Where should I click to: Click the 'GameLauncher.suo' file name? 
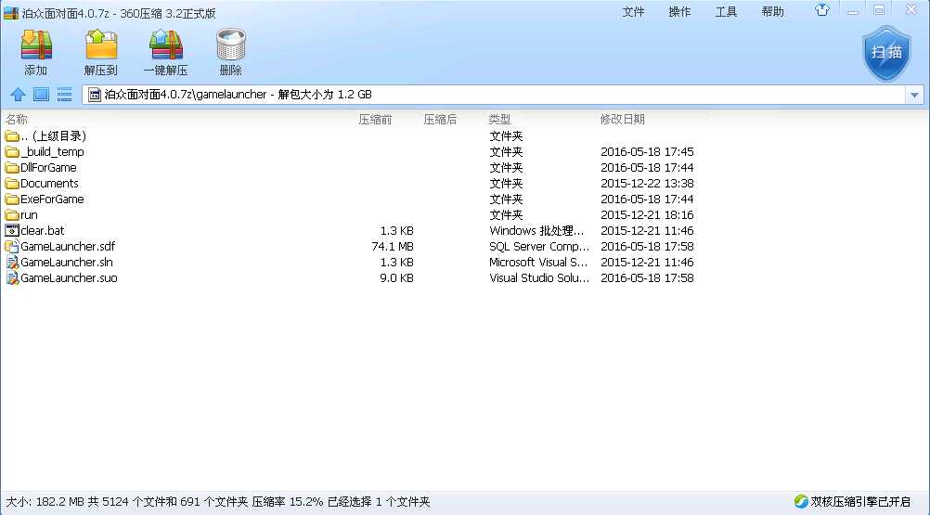(x=69, y=278)
